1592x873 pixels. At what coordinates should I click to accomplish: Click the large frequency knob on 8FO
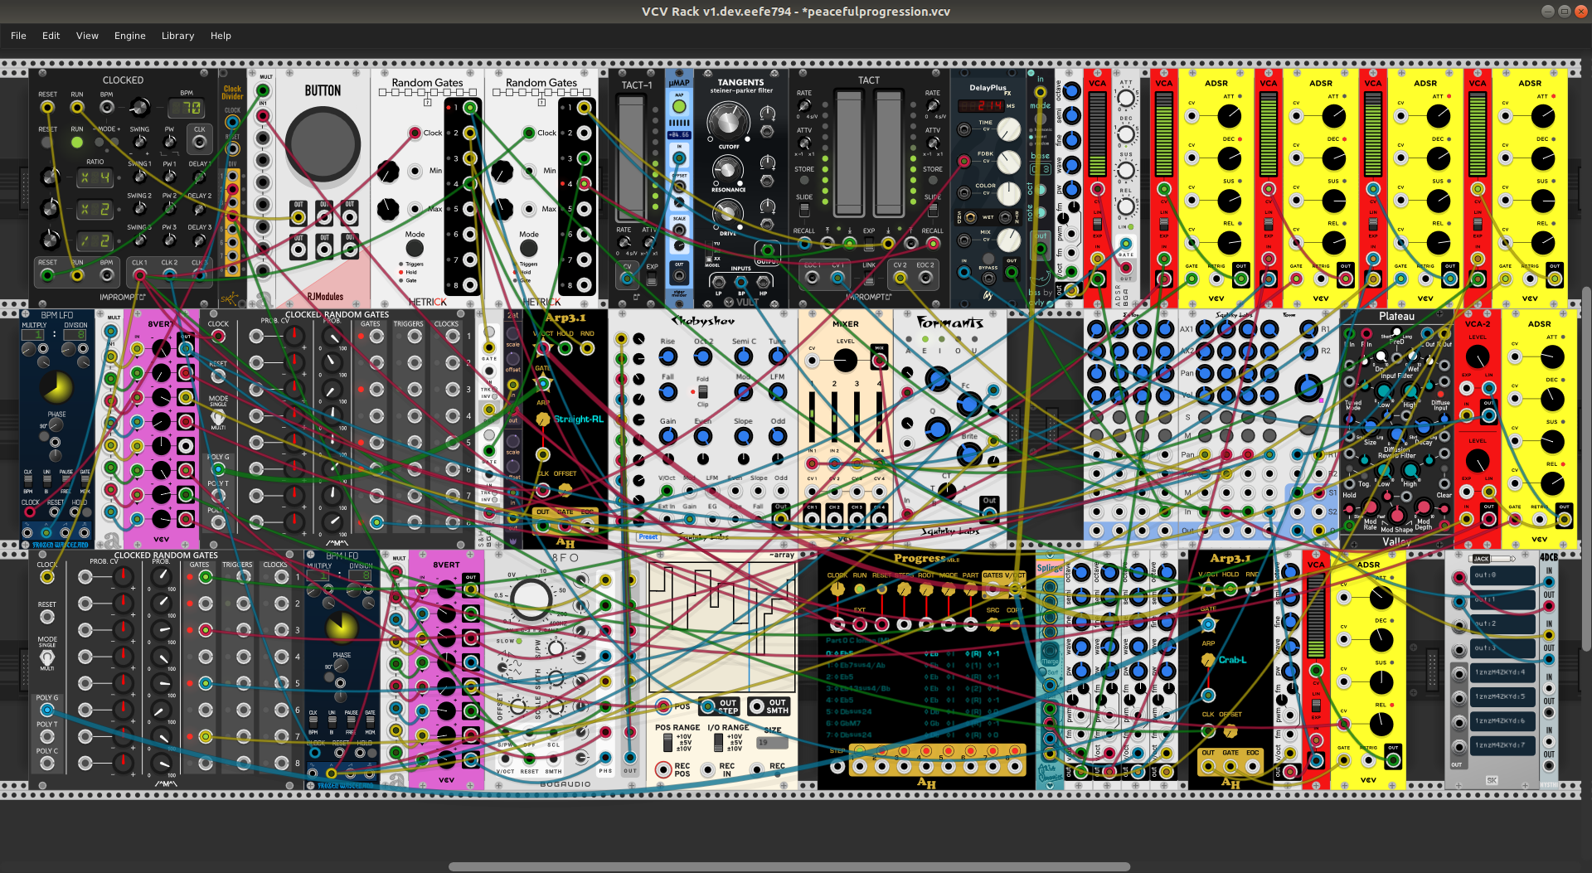[531, 599]
